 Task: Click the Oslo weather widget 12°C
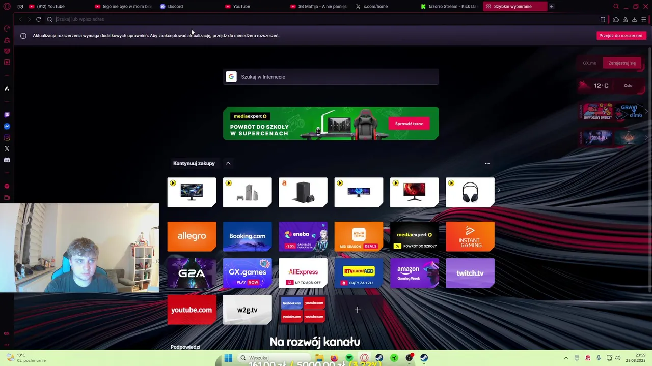pos(611,86)
